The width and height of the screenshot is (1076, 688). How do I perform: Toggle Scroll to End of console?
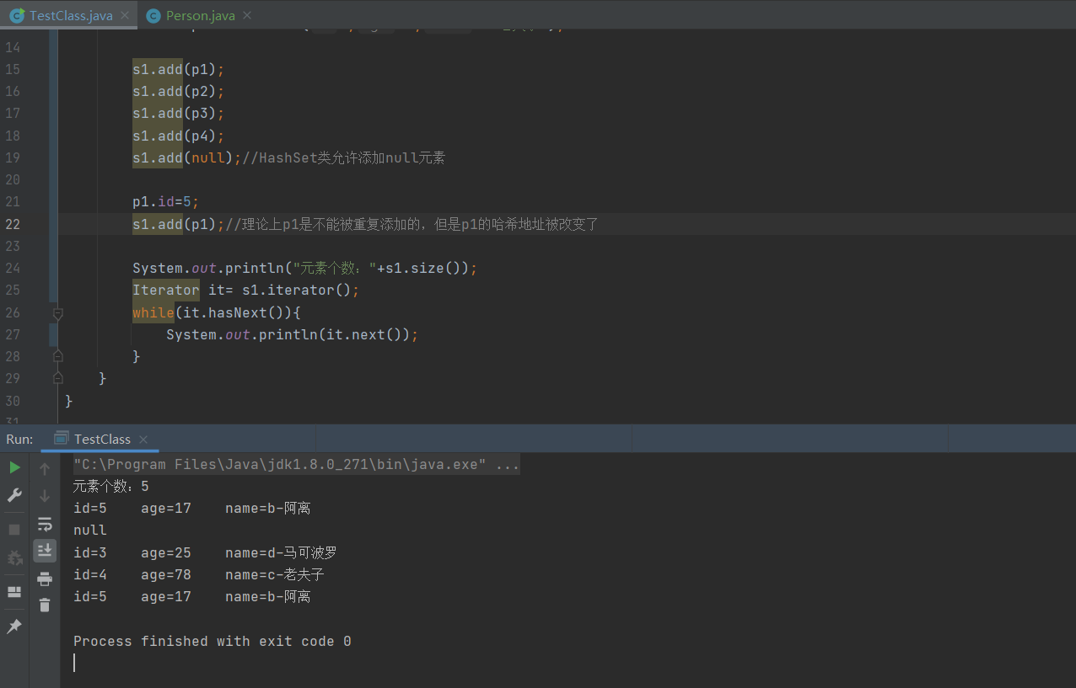[45, 551]
